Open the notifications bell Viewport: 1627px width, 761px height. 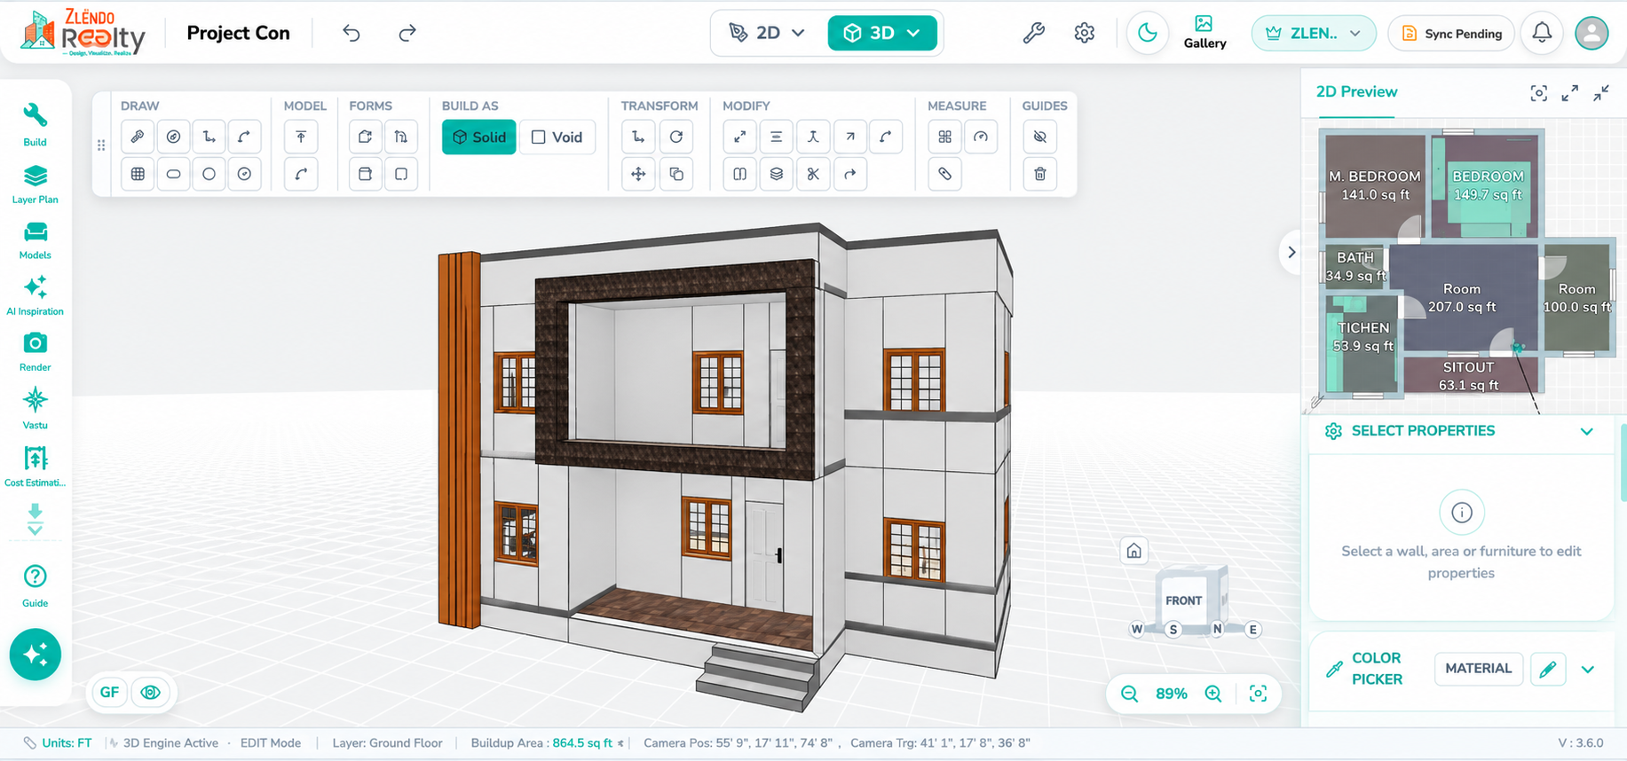tap(1542, 33)
